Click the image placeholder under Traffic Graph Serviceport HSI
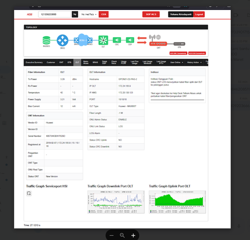Image resolution: width=250 pixels, height=240 pixels. 29,193
